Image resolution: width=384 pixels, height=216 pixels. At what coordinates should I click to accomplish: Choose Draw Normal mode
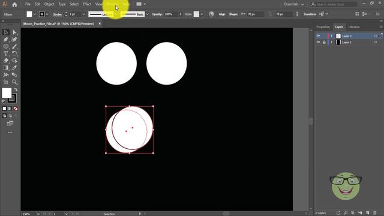pyautogui.click(x=4, y=116)
